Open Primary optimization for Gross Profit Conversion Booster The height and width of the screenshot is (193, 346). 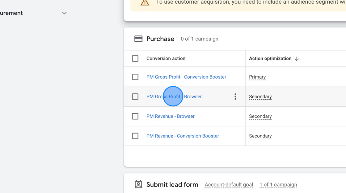click(x=257, y=77)
